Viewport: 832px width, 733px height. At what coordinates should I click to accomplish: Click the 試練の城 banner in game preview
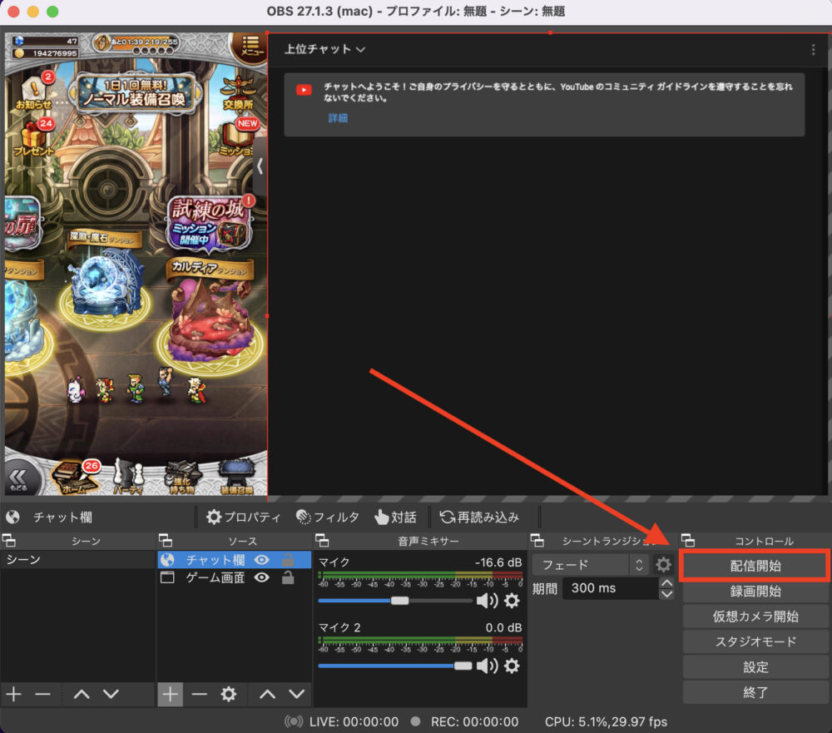[209, 224]
